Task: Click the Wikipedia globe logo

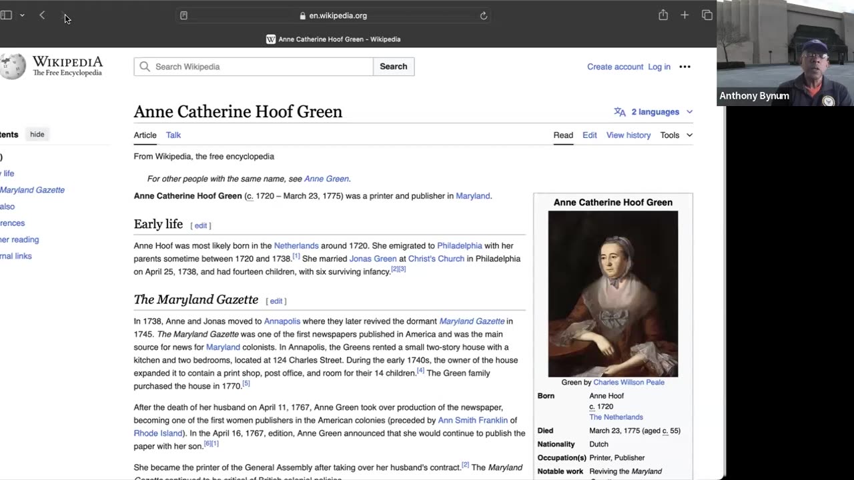Action: click(13, 66)
